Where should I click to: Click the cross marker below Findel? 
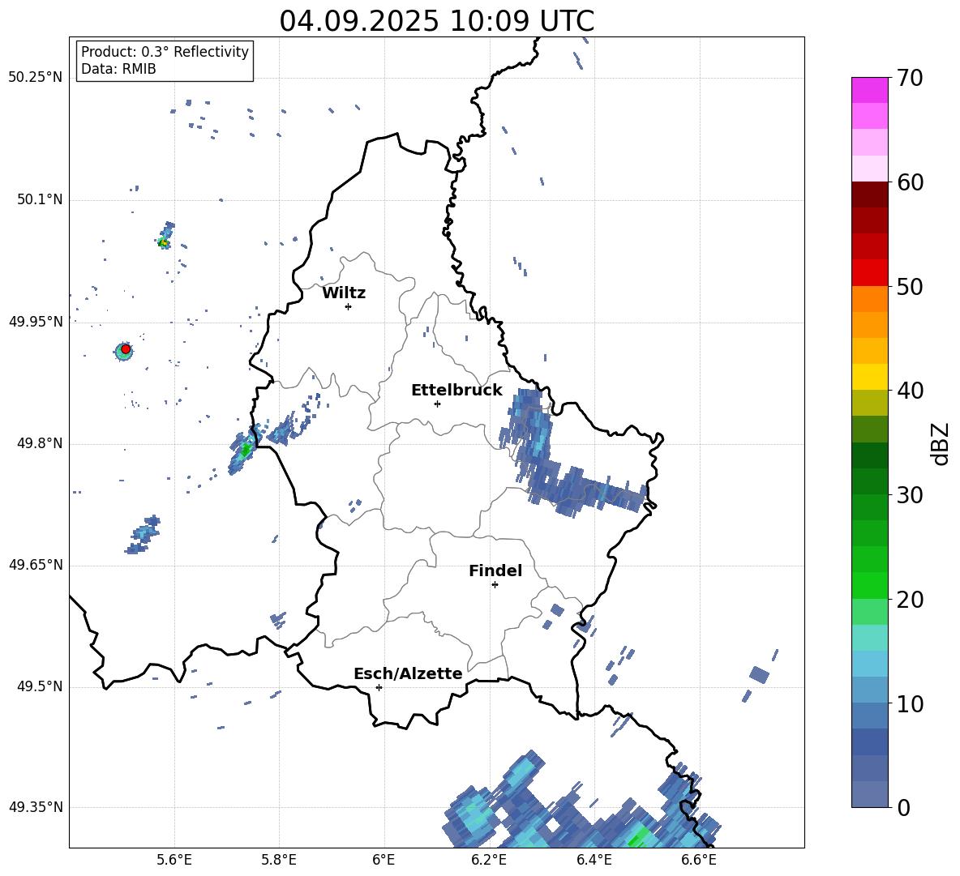tap(495, 585)
